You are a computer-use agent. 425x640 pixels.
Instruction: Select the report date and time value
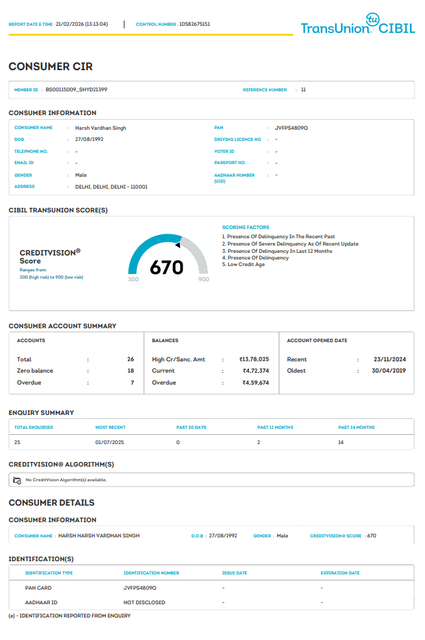coord(82,24)
